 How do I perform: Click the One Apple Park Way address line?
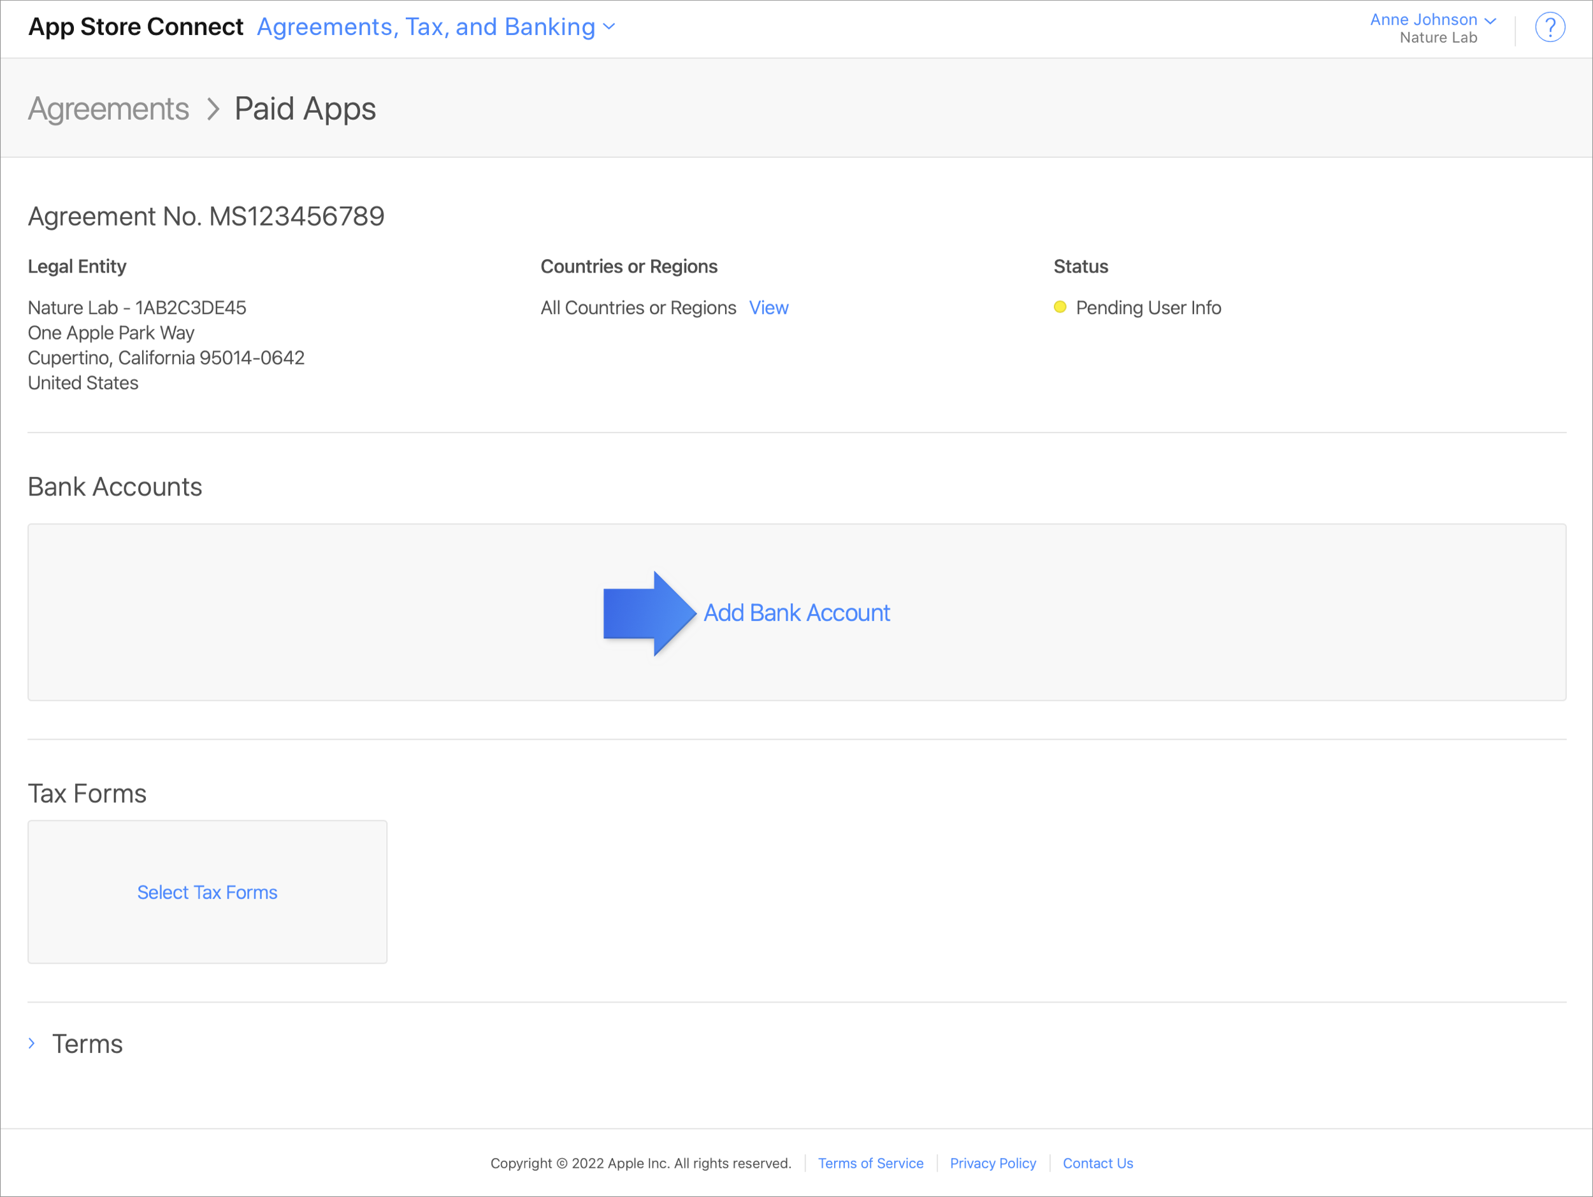[111, 333]
